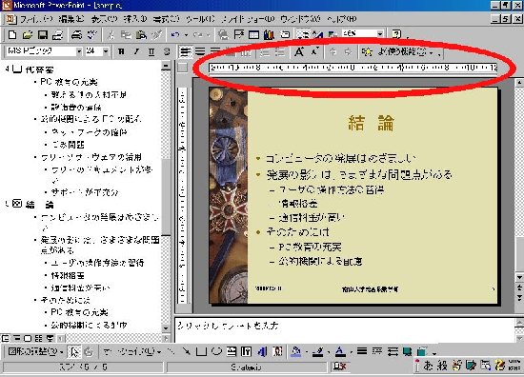Toggle bold formatting
The height and width of the screenshot is (377, 524).
point(121,51)
